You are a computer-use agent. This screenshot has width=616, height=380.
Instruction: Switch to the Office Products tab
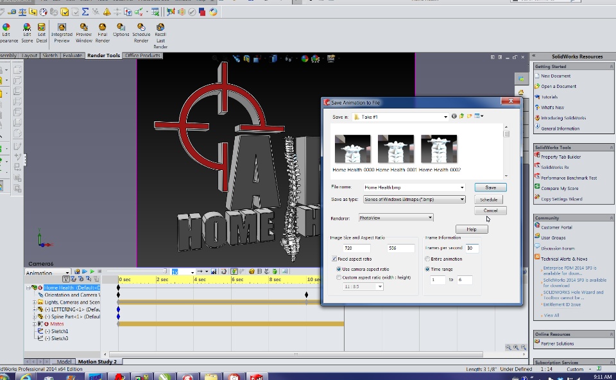(x=142, y=55)
